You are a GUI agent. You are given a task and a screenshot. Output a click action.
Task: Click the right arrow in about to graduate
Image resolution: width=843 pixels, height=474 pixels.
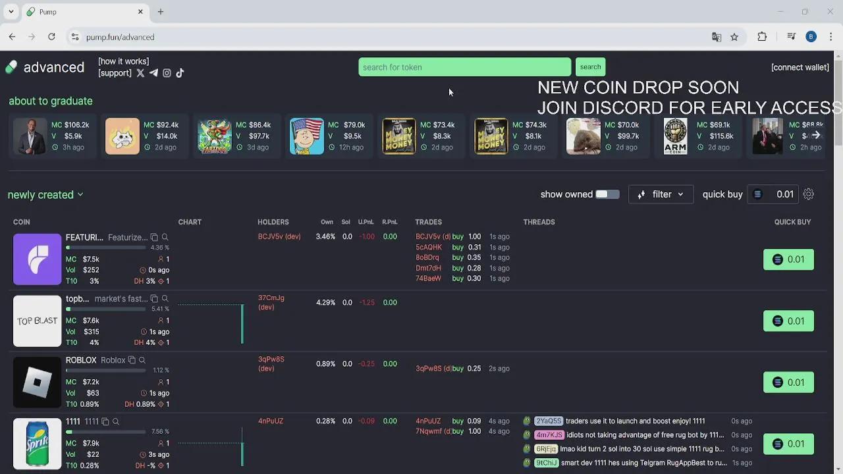(x=816, y=135)
